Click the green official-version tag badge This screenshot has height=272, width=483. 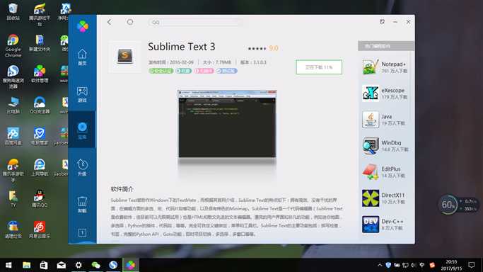161,71
